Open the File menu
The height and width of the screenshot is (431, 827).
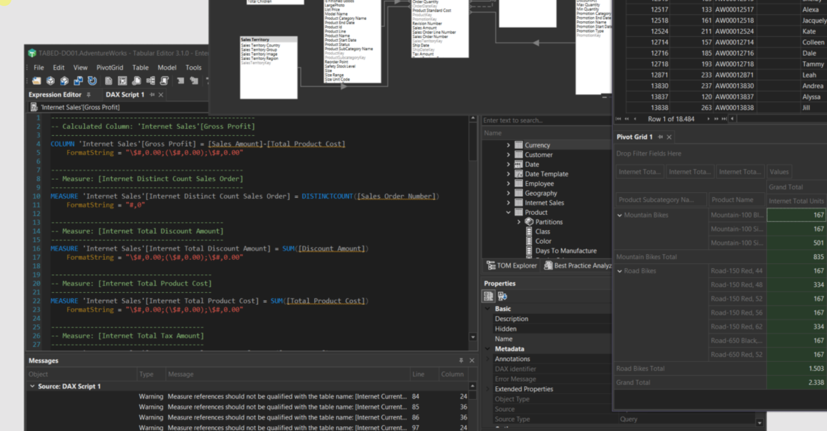(x=39, y=68)
